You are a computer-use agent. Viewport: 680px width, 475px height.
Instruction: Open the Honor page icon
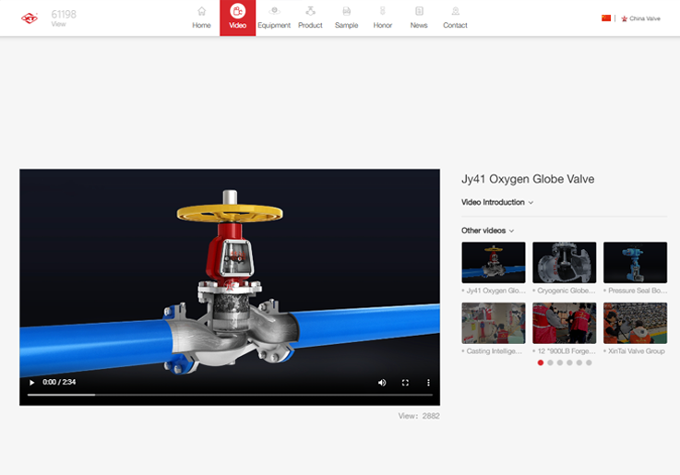coord(382,11)
